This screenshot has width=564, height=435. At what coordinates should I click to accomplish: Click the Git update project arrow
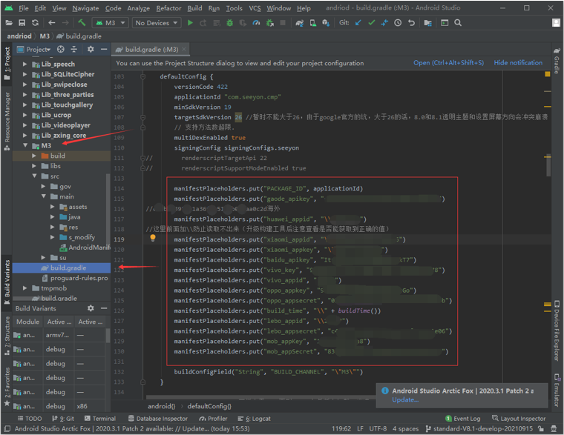pyautogui.click(x=358, y=23)
